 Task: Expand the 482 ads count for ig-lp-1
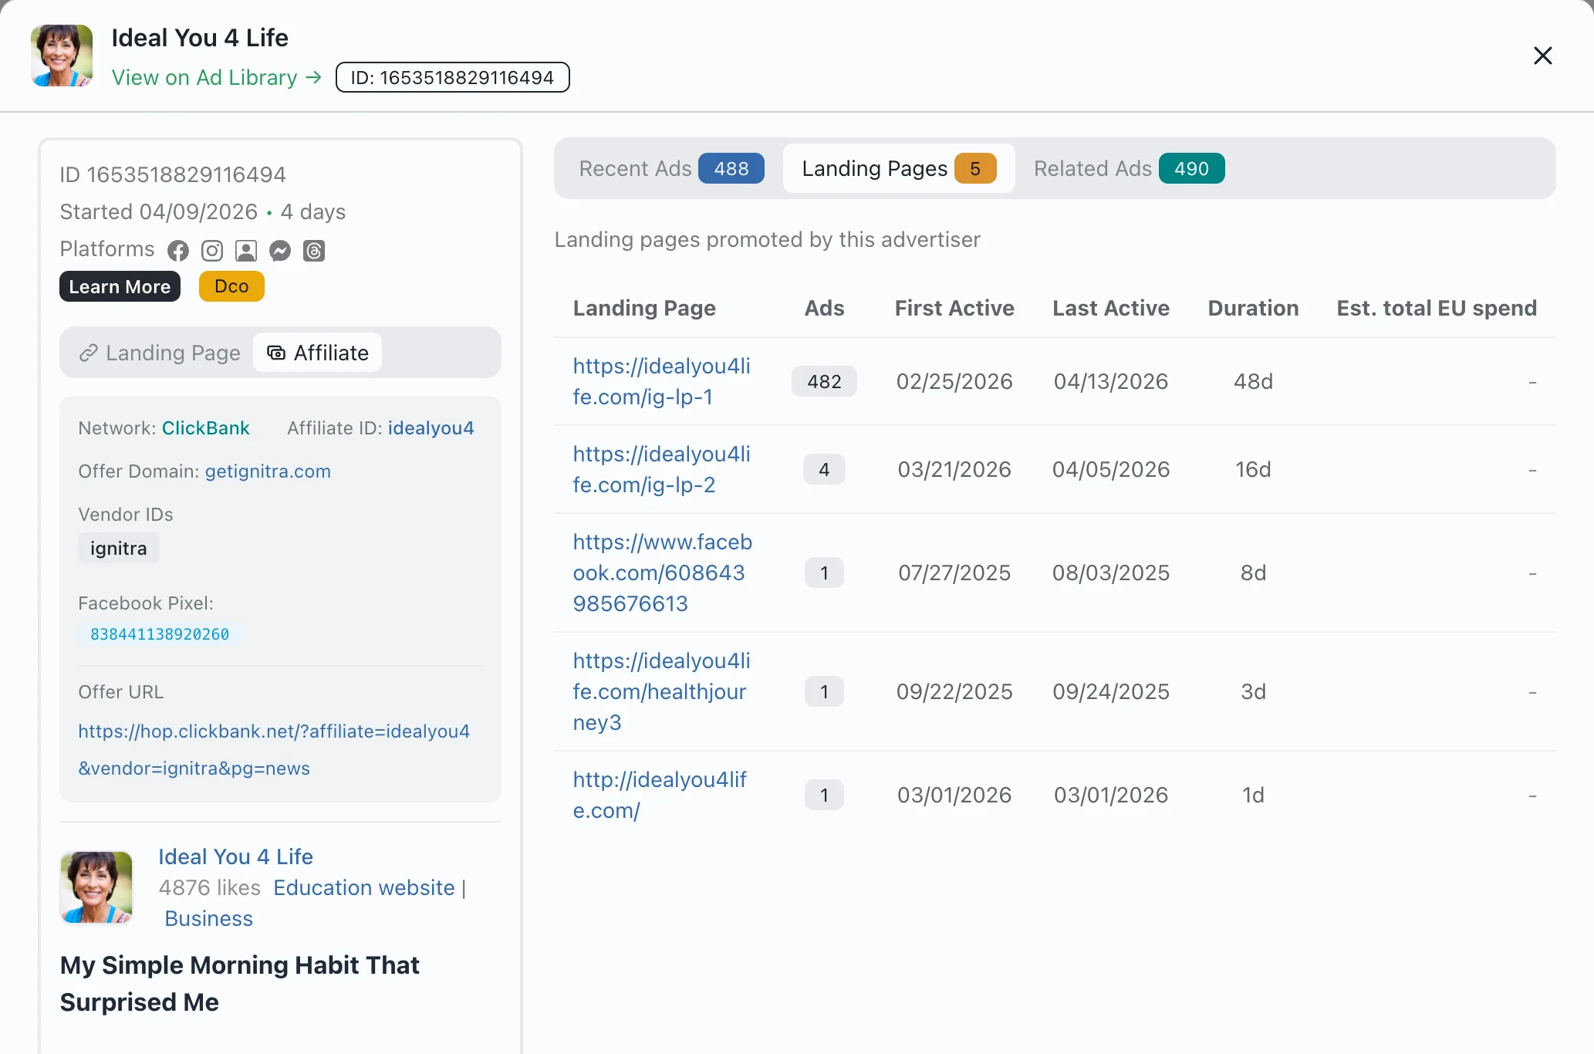823,380
